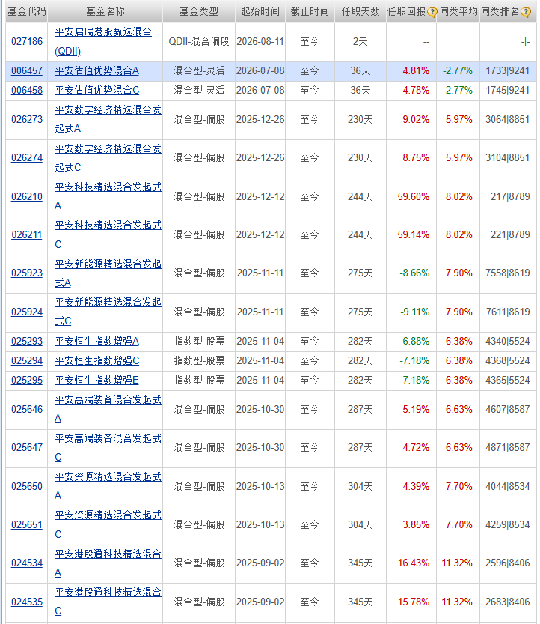Open 平安高端装备混合发起式C link
This screenshot has width=540, height=624.
[x=108, y=448]
